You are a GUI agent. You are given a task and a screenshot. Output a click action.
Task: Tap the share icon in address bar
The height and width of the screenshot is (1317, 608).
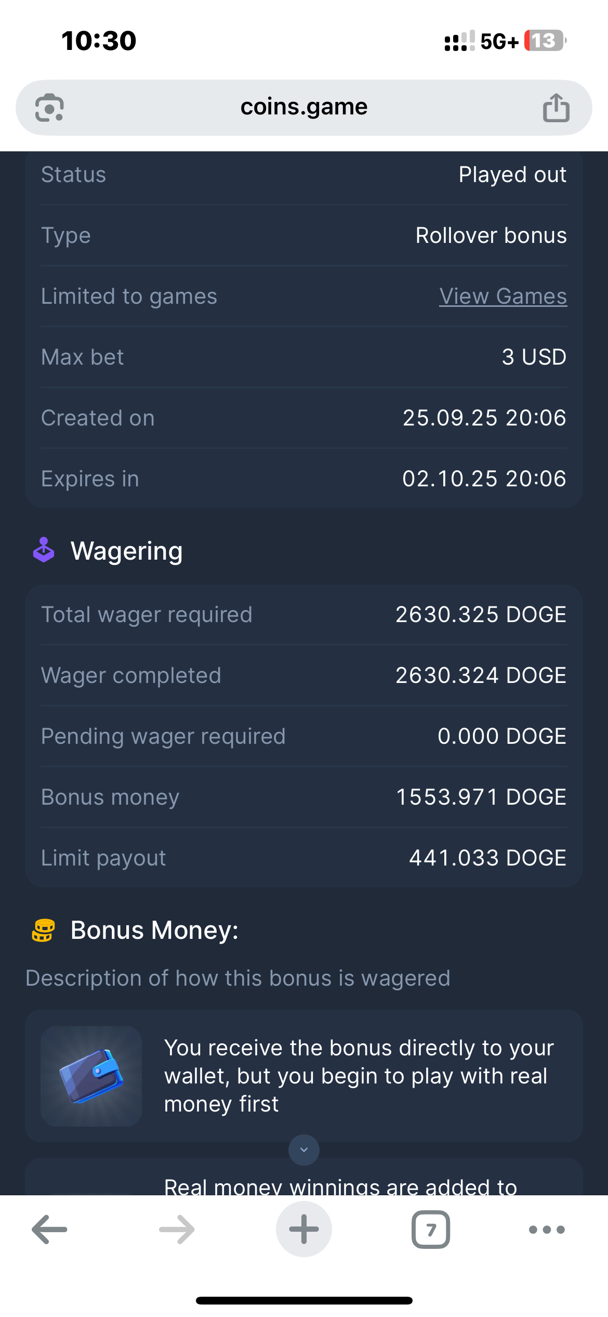tap(556, 108)
